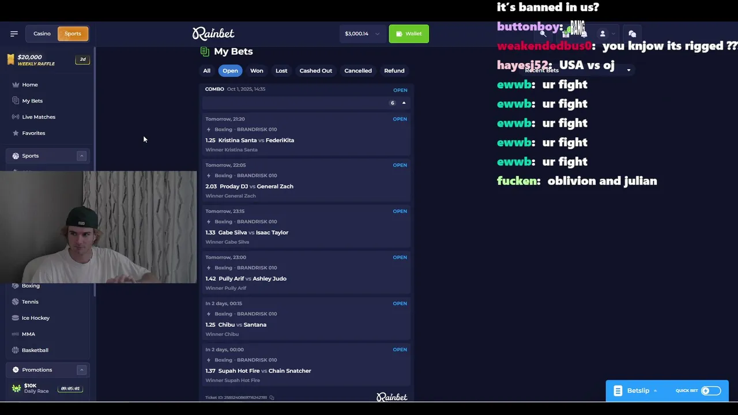Go to Home in sidebar
The width and height of the screenshot is (738, 415).
30,85
